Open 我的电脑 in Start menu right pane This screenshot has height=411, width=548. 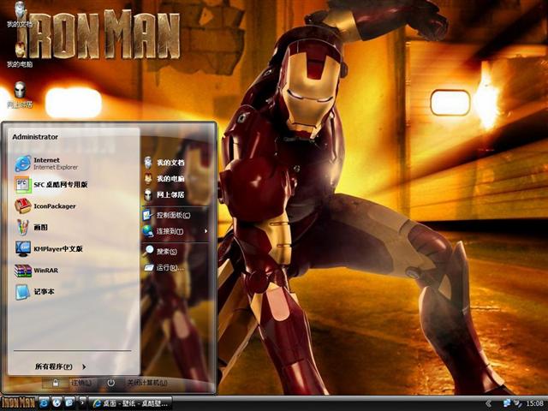[164, 179]
